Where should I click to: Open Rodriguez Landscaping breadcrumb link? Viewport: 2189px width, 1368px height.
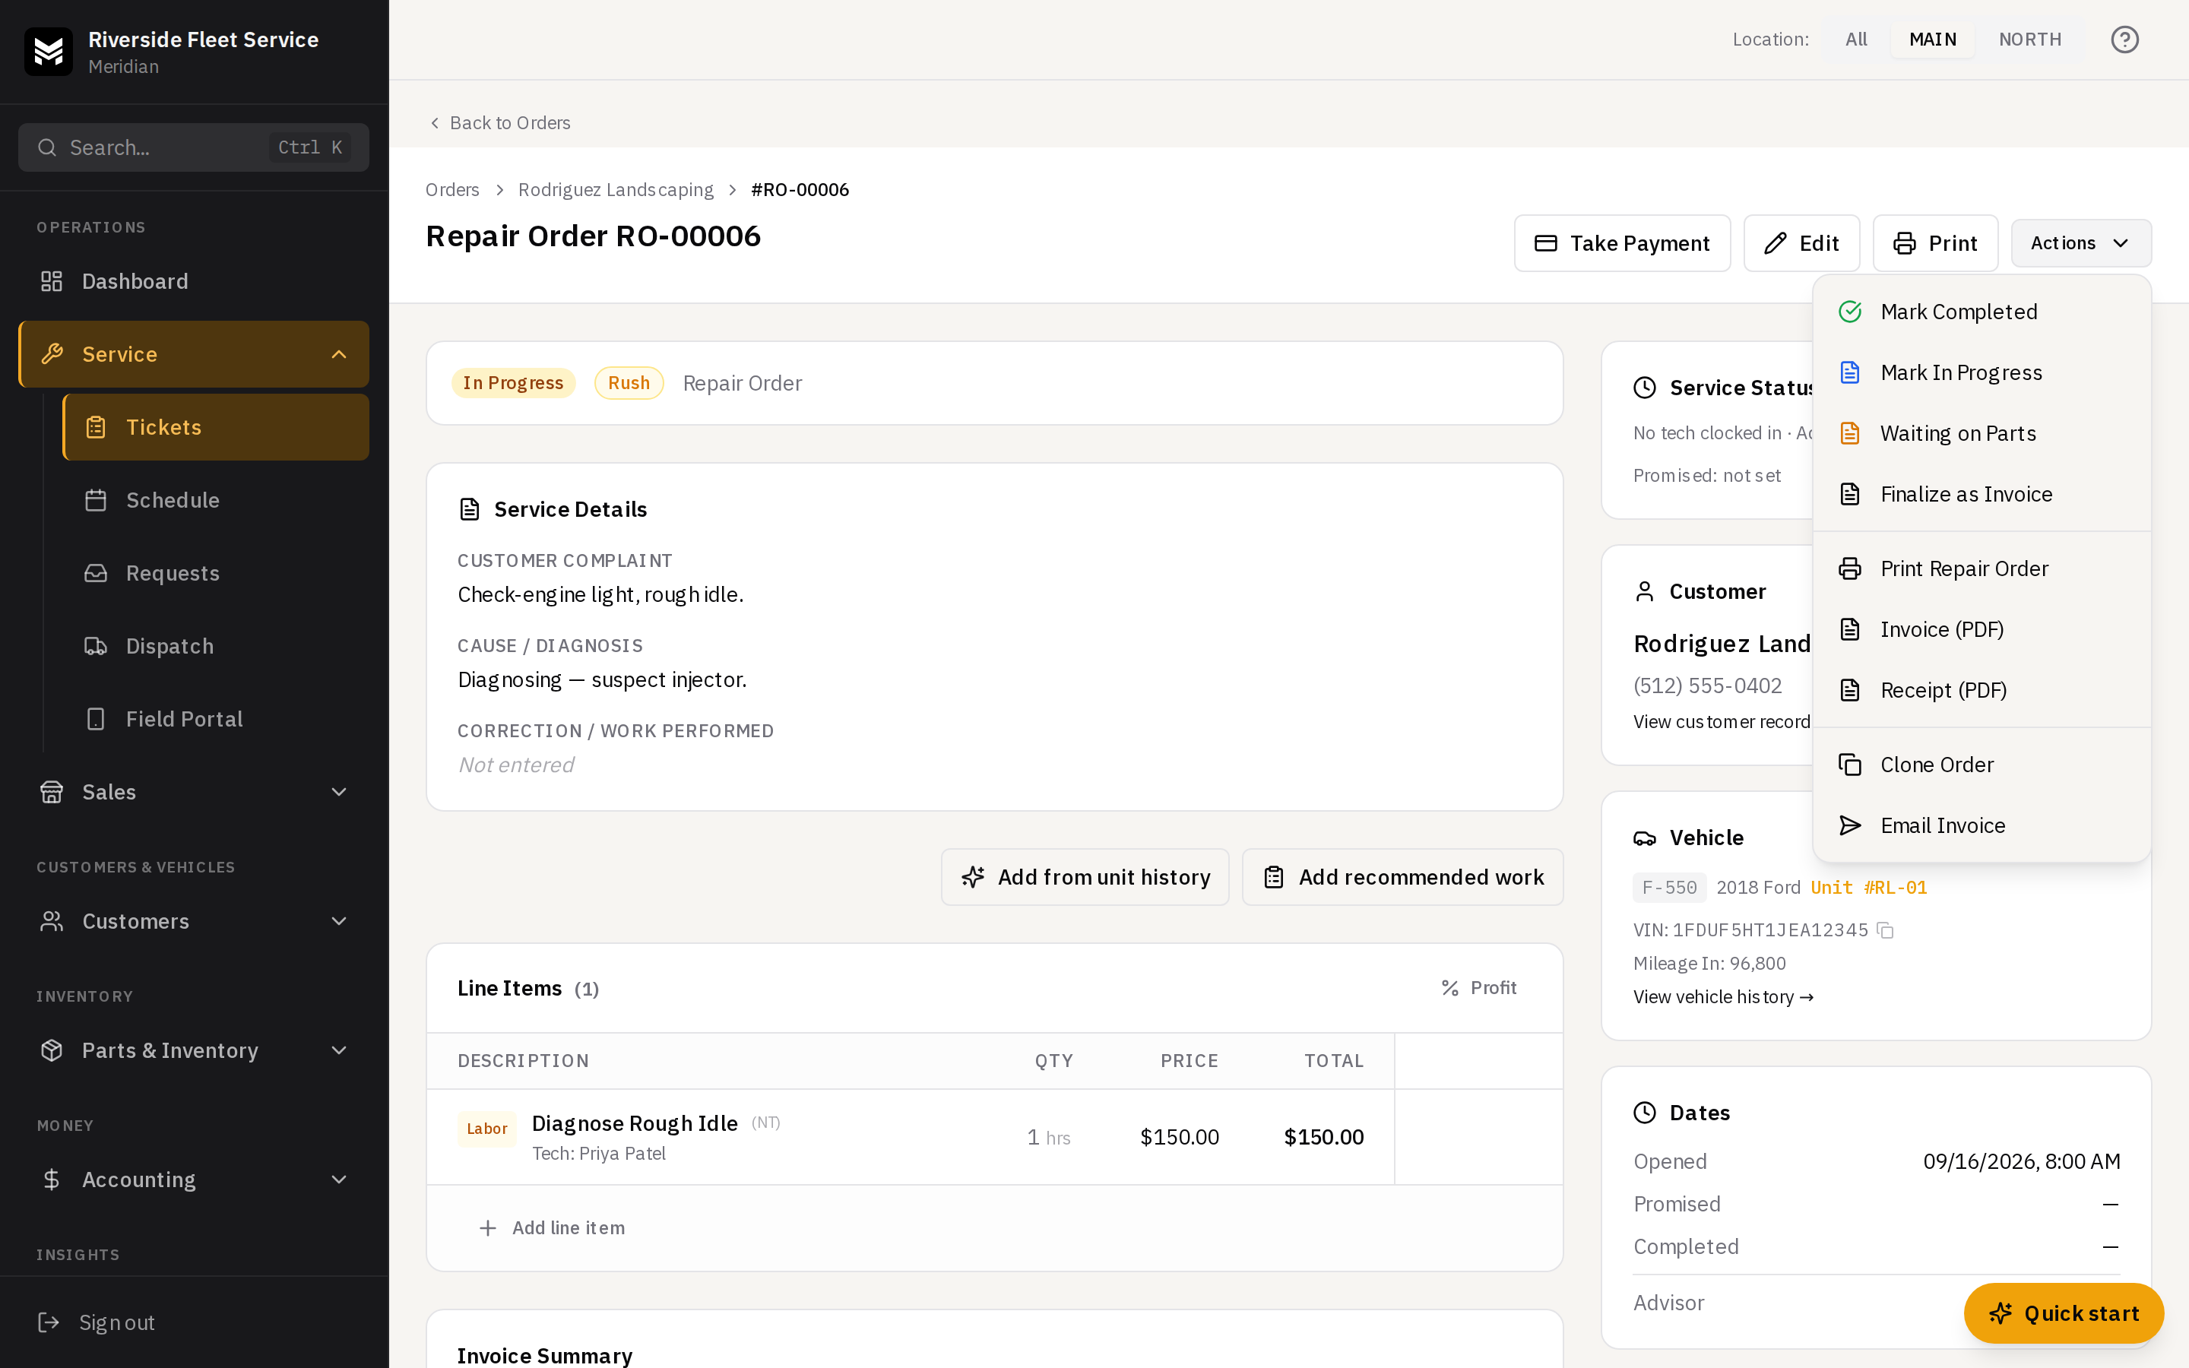pos(615,190)
